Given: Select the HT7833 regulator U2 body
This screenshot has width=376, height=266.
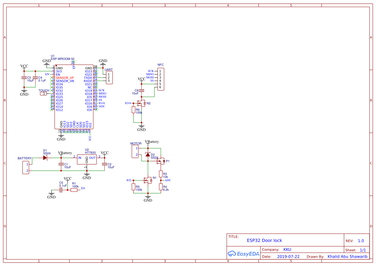Looking at the screenshot, I should click(87, 160).
